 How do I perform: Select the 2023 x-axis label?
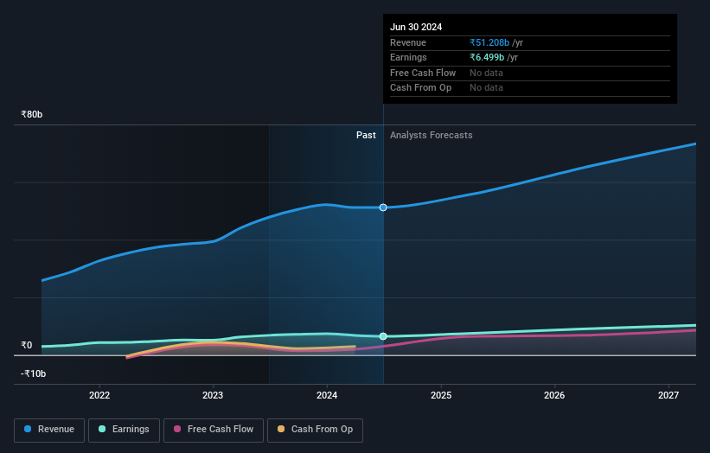tap(213, 395)
